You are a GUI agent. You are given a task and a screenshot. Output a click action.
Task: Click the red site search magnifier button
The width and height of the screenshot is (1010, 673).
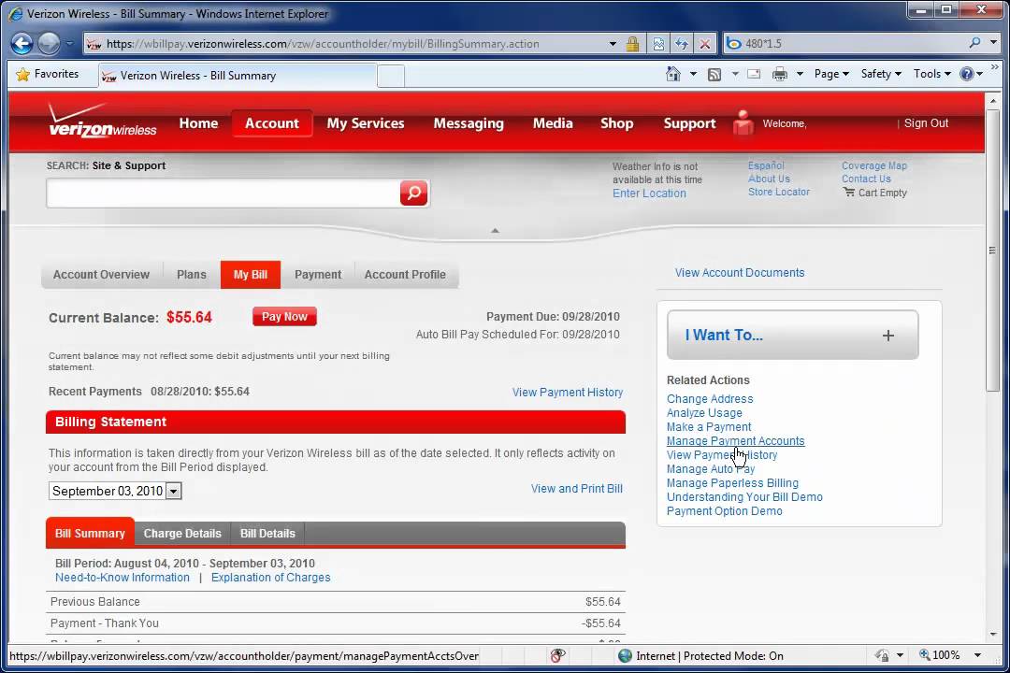point(413,193)
